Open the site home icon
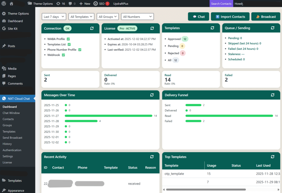 11,4
